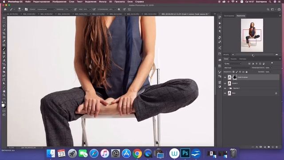Screen dimensions: 284x160
Task: Select the Type tool
Action: point(4,80)
